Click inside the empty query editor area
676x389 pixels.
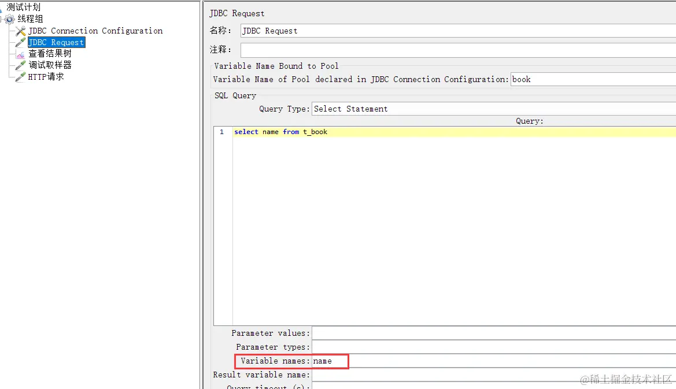click(x=455, y=231)
